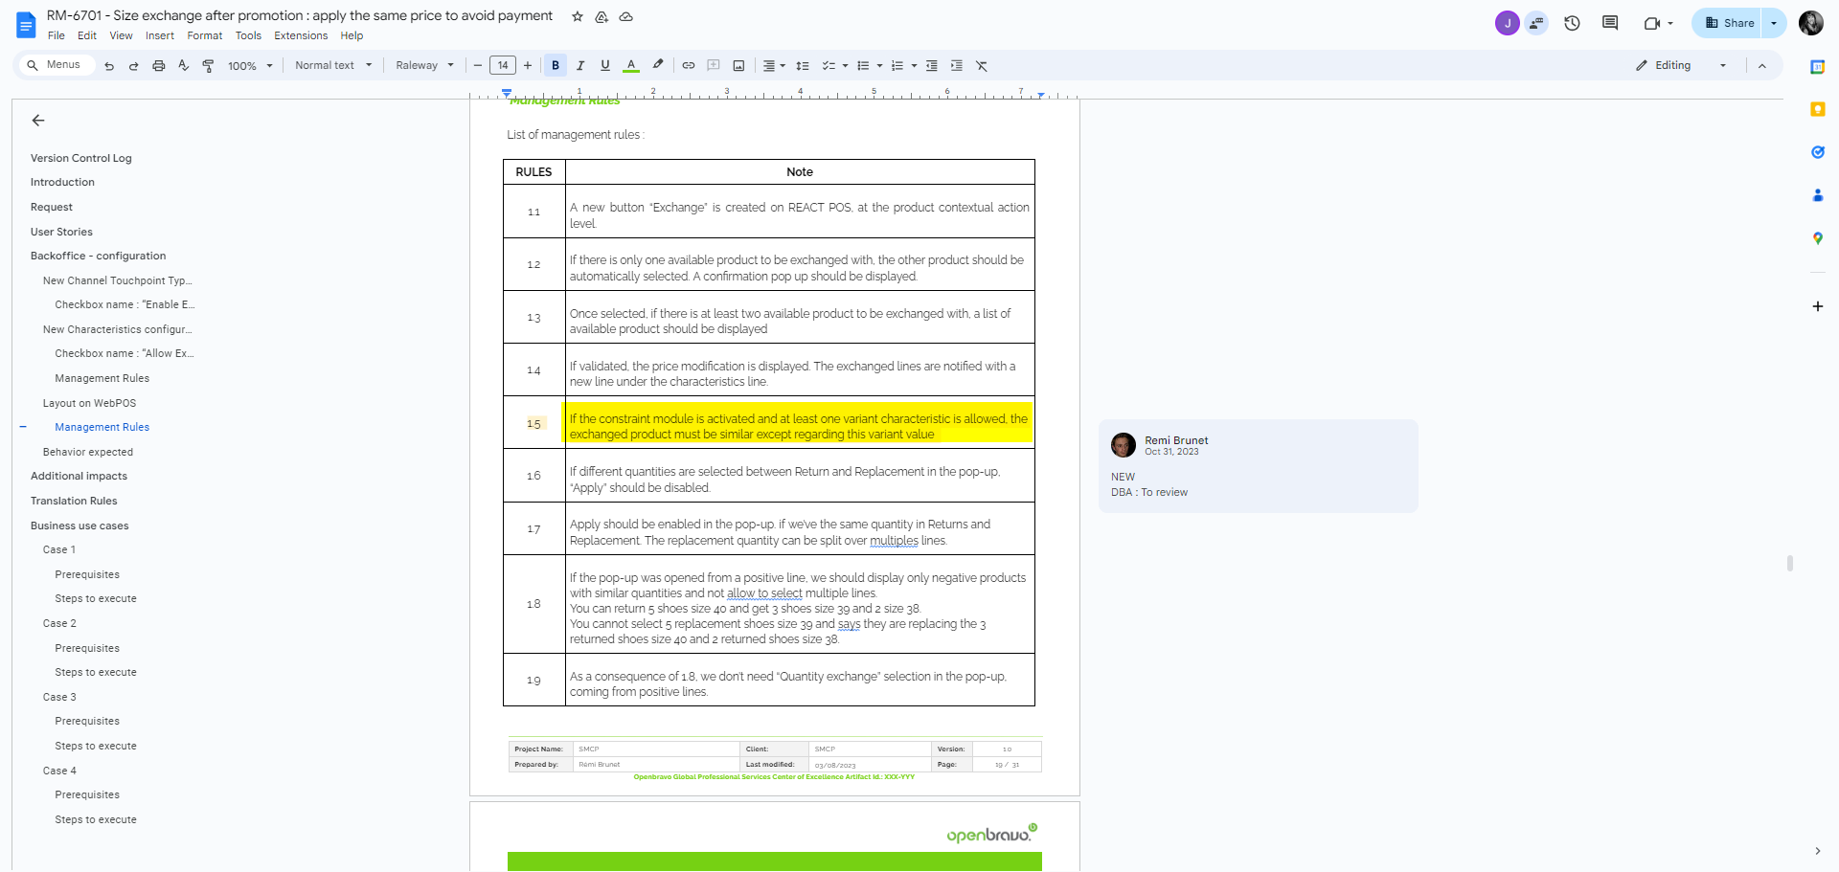The width and height of the screenshot is (1839, 872).
Task: Insert a link
Action: pos(689,66)
